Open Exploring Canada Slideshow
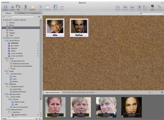Image resolution: width=164 pixels, height=120 pixels. coord(22,66)
